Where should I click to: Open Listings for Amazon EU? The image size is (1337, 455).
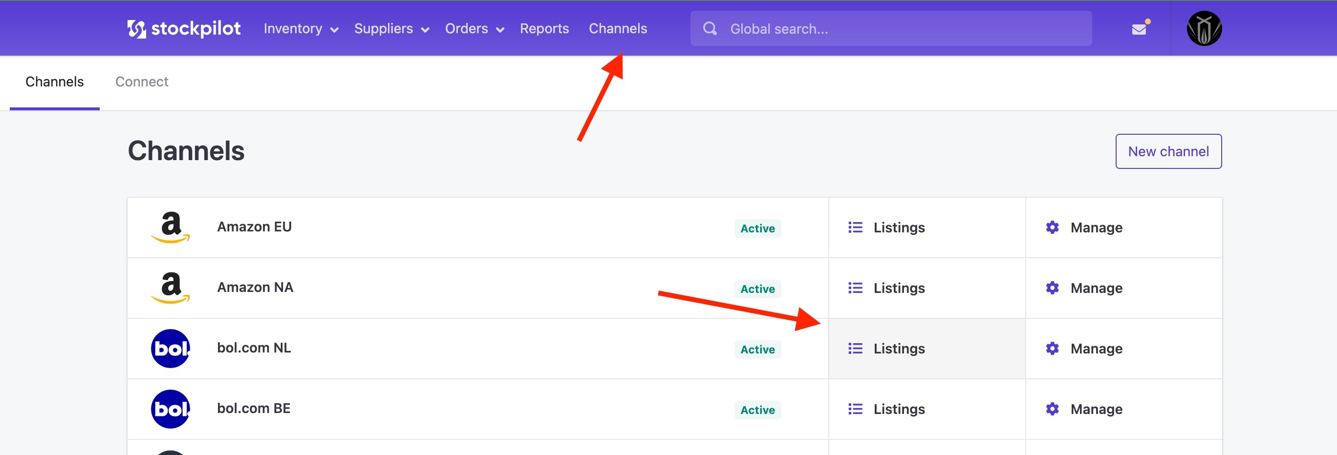point(927,228)
